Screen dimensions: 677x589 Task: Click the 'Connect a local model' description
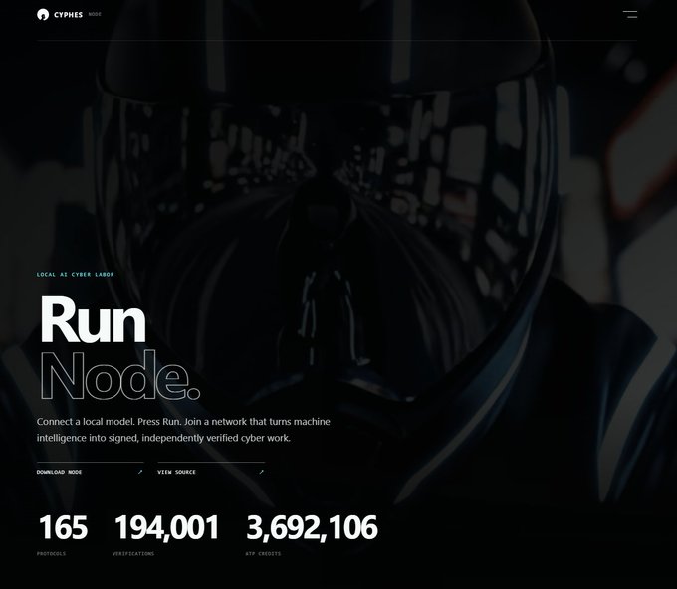point(183,430)
